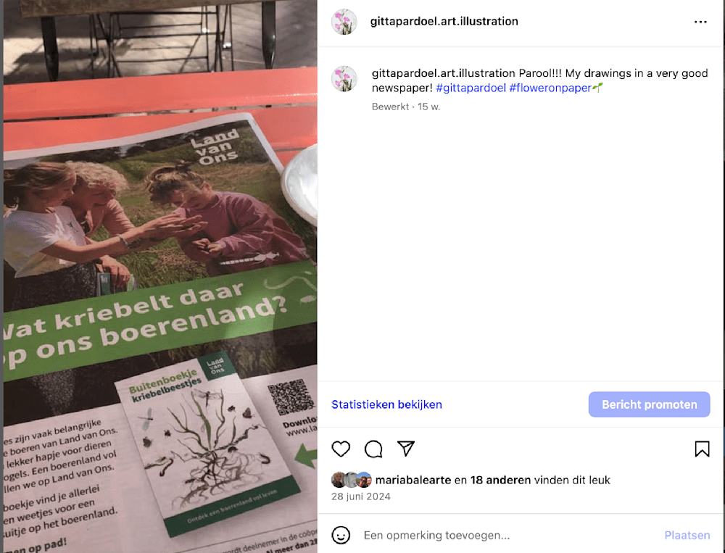Viewport: 725px width, 553px height.
Task: Click the profile avatar in the post header
Action: (344, 21)
